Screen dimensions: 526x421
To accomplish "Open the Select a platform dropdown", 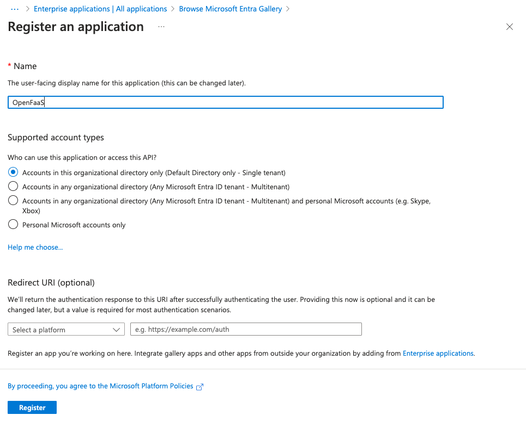I will tap(65, 329).
